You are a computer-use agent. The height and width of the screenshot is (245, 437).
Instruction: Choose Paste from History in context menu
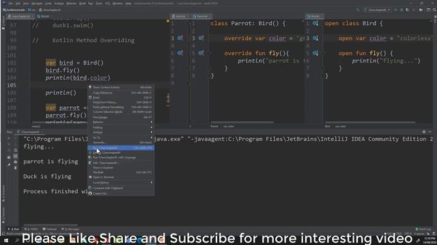(121, 102)
